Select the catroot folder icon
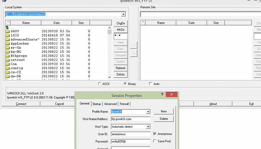 point(8,60)
